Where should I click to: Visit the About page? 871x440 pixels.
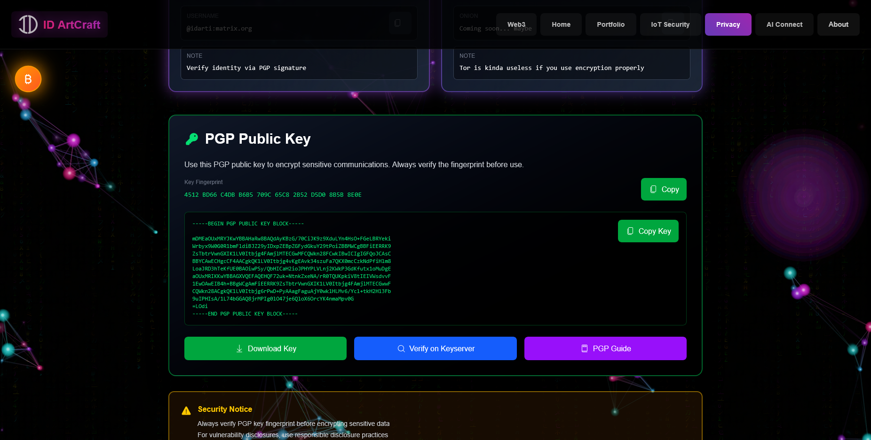point(838,24)
